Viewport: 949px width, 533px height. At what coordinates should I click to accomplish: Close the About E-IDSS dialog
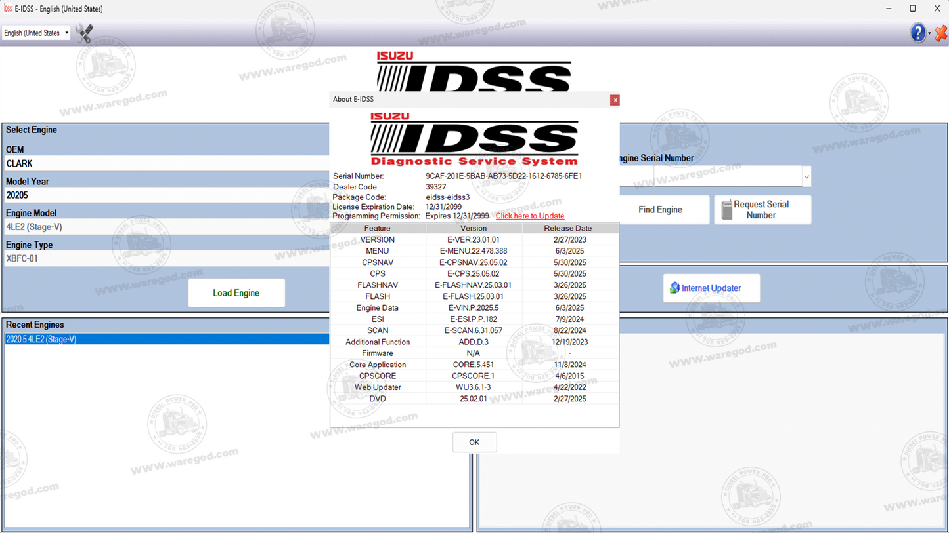pyautogui.click(x=615, y=100)
